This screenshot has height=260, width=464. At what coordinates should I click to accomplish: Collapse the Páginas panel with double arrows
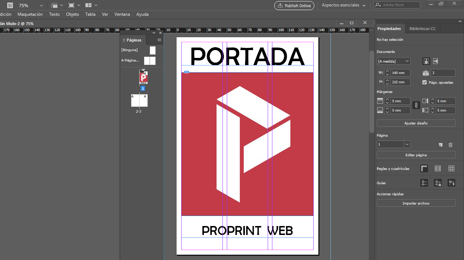pyautogui.click(x=154, y=33)
